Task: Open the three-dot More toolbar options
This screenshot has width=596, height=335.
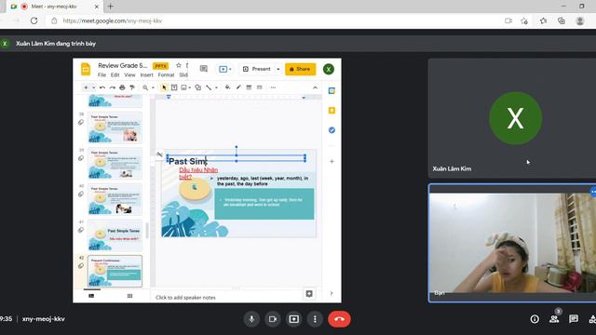Action: pyautogui.click(x=273, y=87)
